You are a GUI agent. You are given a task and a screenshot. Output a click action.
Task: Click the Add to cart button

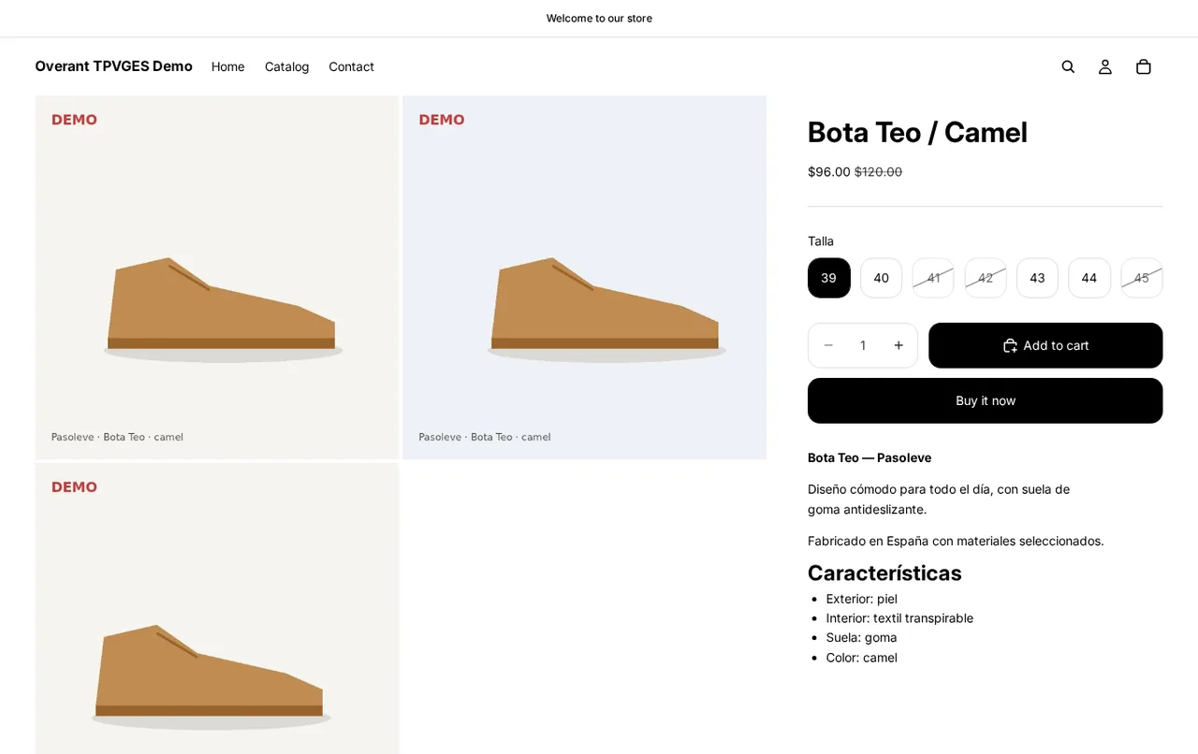click(1045, 345)
